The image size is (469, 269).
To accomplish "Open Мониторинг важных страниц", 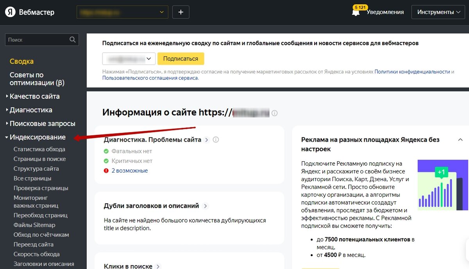I will [36, 202].
